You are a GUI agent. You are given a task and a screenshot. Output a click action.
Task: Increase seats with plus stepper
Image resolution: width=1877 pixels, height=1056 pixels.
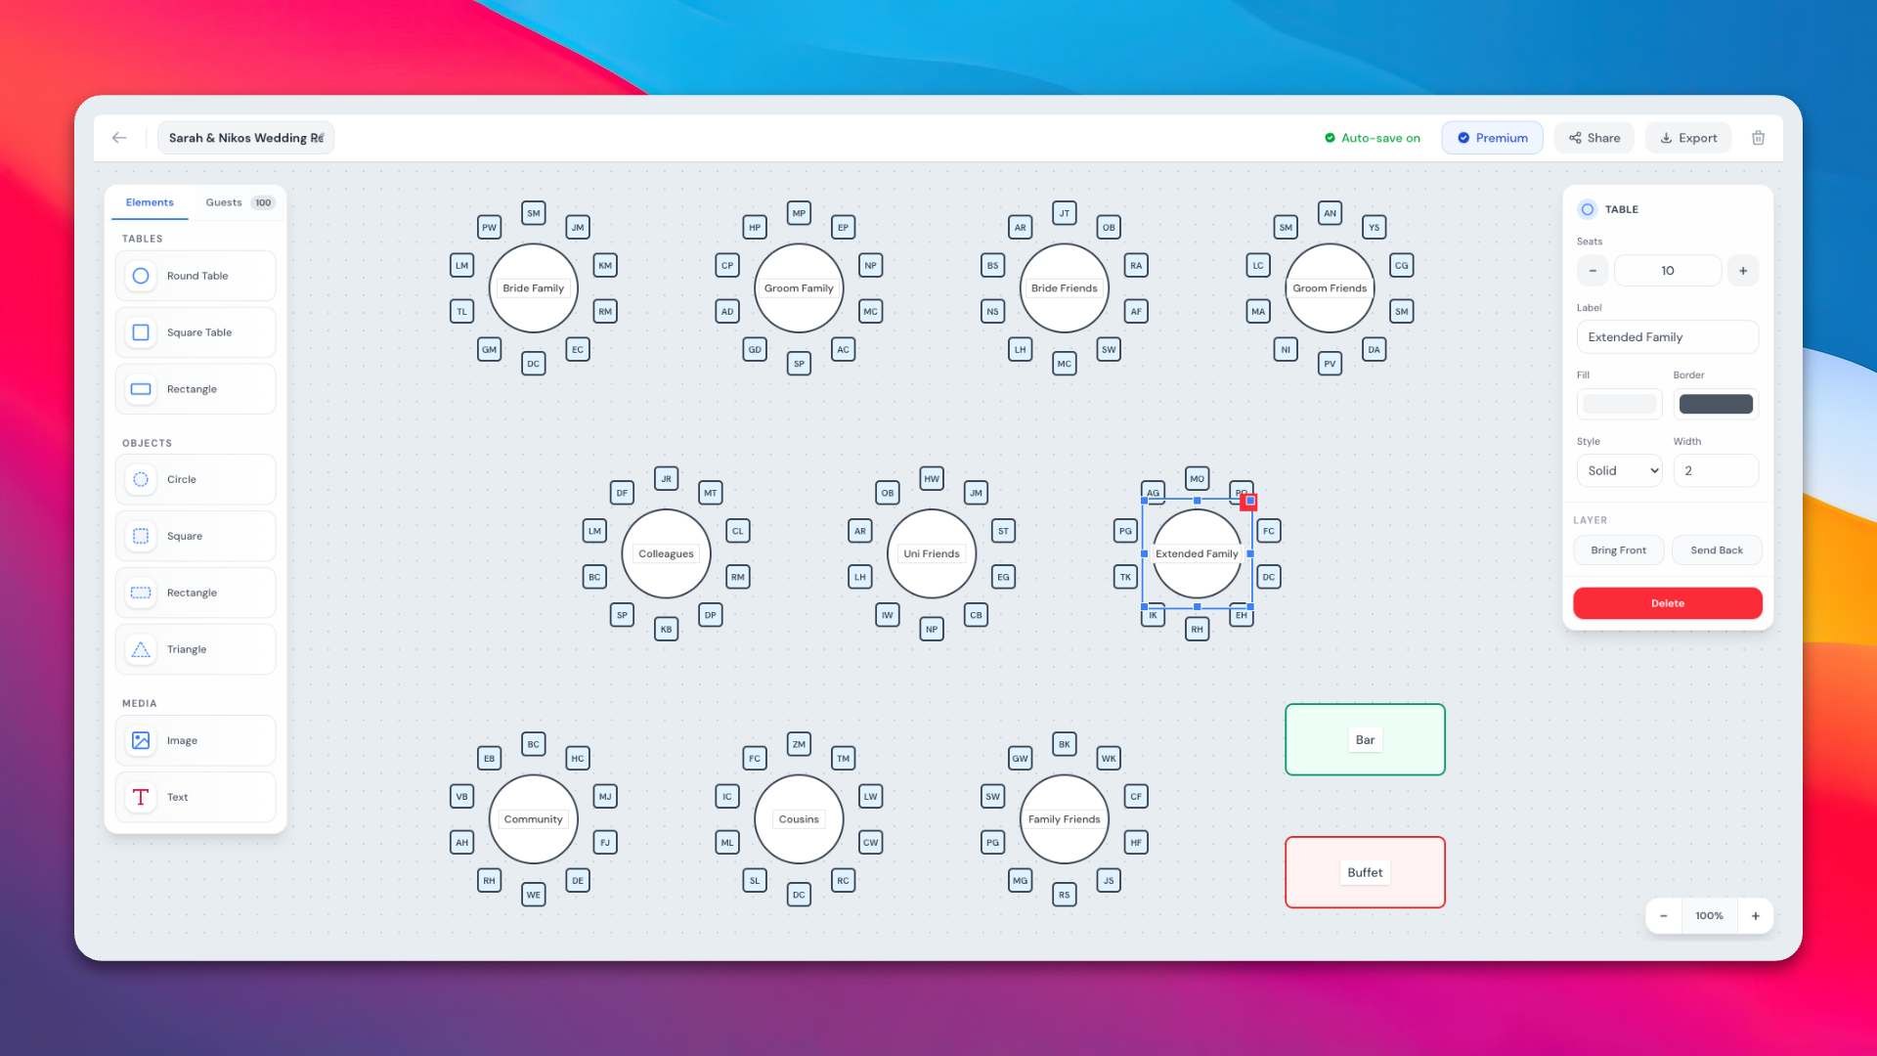[1743, 271]
